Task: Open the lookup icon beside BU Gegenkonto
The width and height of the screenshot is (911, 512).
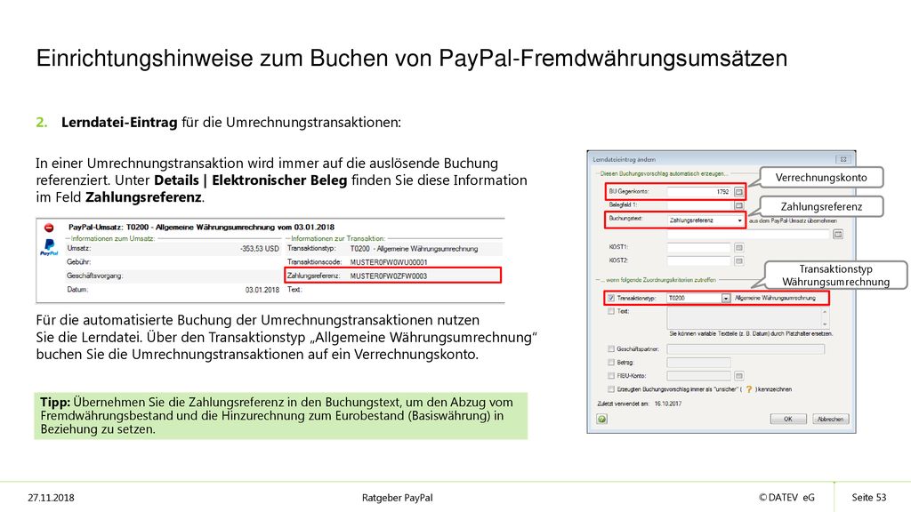Action: pos(738,192)
